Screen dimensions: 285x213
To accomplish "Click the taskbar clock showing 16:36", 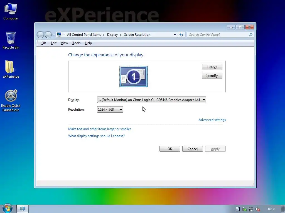I will pos(271,209).
